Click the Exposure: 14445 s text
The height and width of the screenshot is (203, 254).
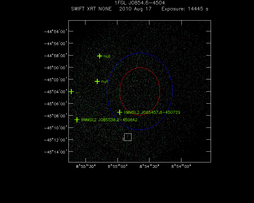click(185, 9)
